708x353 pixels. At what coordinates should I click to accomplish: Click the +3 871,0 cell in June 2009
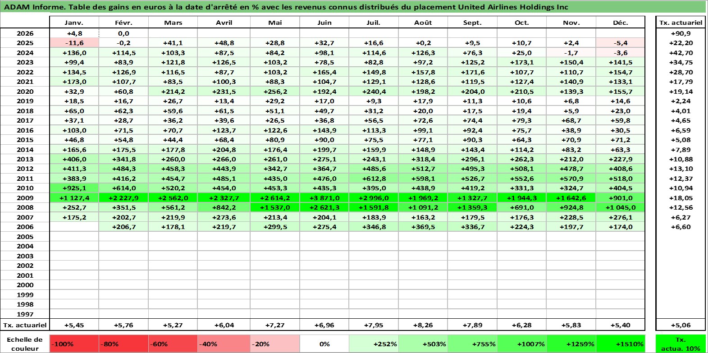(x=324, y=198)
